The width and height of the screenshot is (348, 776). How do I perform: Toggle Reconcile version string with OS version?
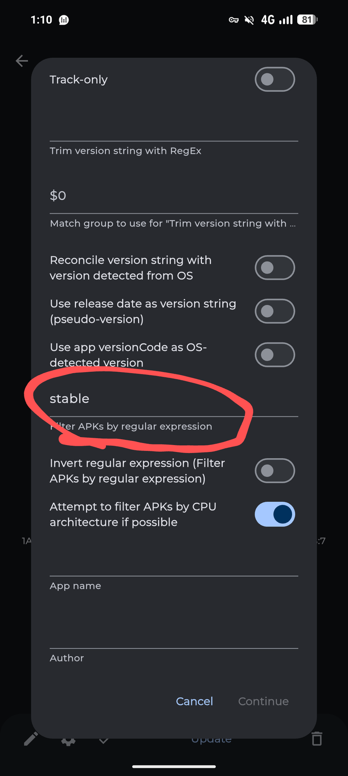(x=275, y=268)
